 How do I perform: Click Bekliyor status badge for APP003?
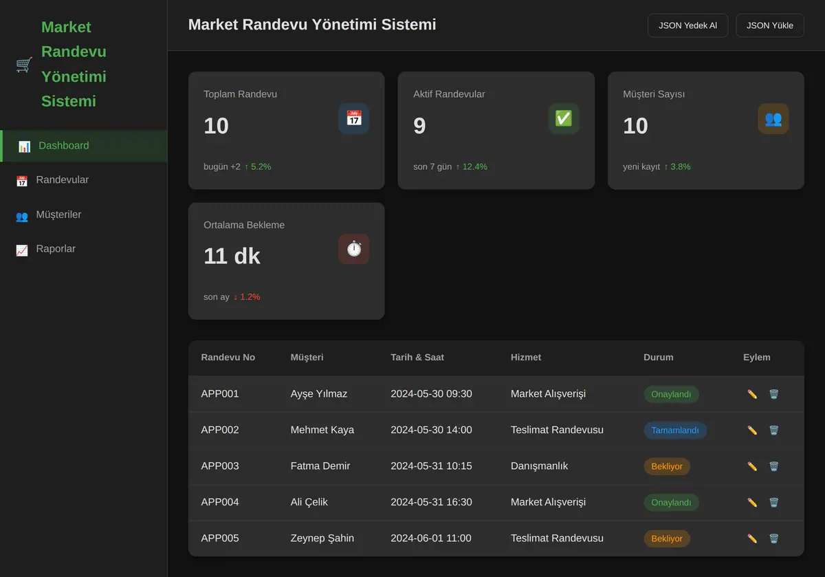667,466
